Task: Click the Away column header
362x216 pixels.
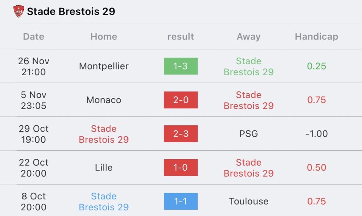Action: [x=249, y=37]
